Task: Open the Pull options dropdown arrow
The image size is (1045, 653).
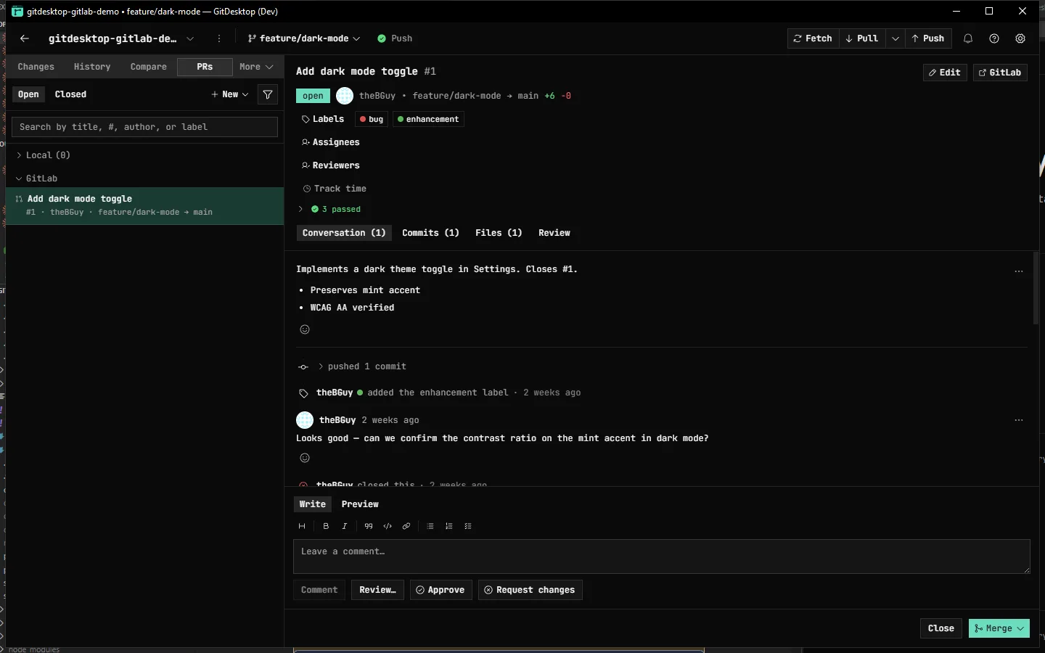Action: tap(896, 38)
